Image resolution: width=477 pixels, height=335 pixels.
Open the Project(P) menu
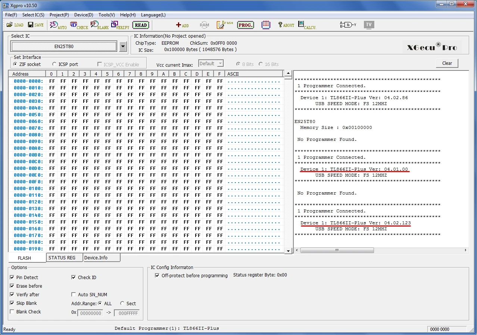coord(59,15)
